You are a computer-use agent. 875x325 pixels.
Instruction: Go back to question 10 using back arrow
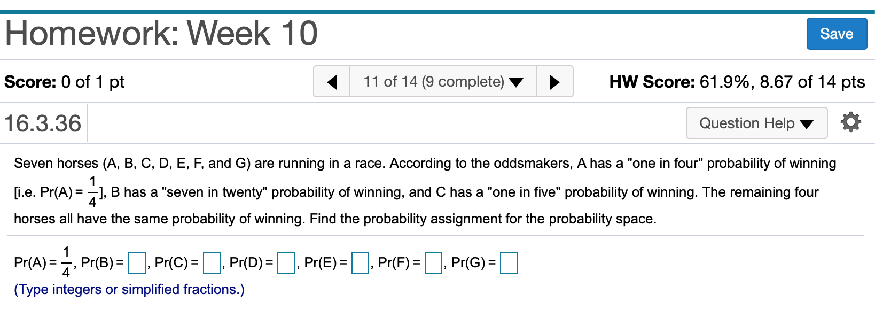pyautogui.click(x=332, y=82)
